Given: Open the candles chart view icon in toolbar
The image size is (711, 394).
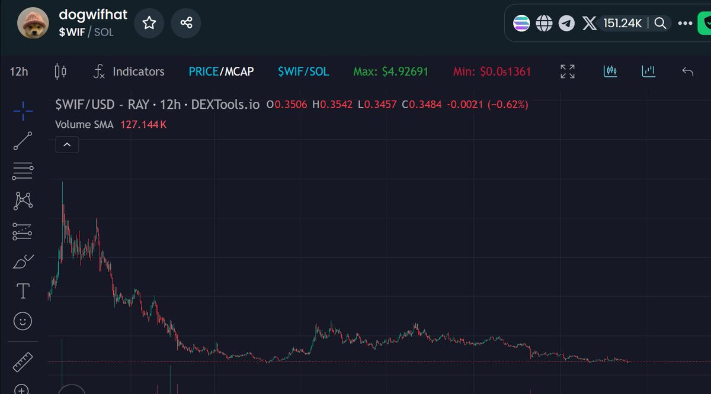Looking at the screenshot, I should point(610,72).
